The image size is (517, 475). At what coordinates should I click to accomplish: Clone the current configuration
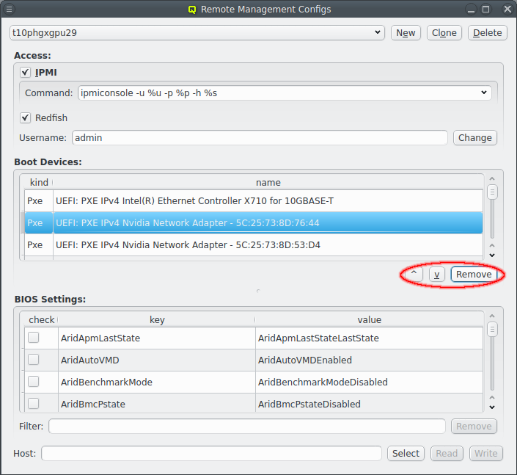pos(444,33)
